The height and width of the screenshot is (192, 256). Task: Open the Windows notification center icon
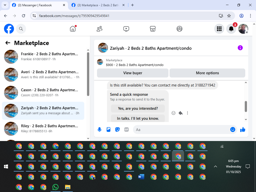[x=248, y=166]
